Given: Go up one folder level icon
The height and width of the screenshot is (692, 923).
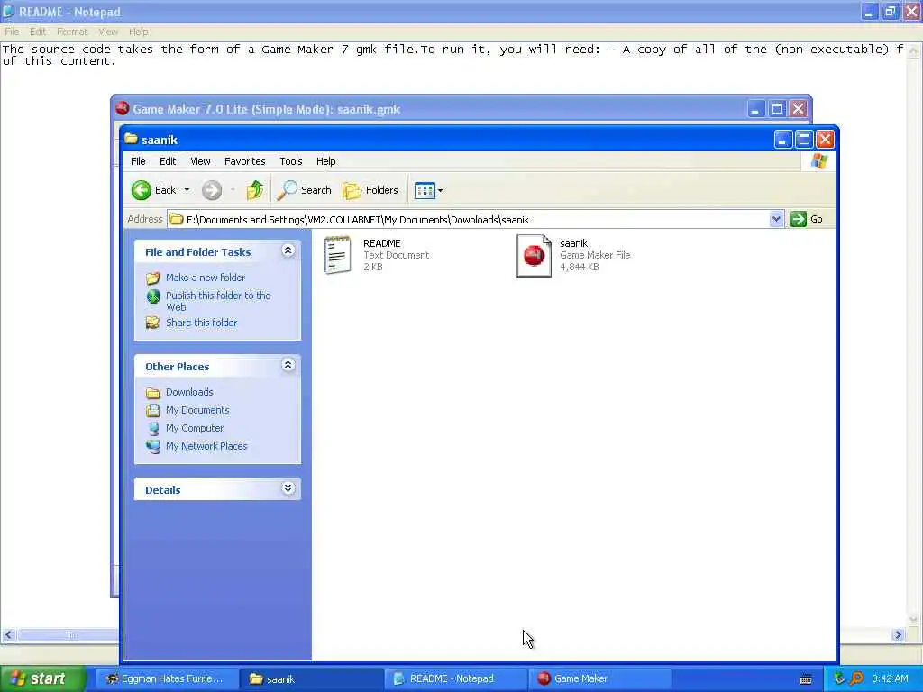Looking at the screenshot, I should tap(255, 190).
